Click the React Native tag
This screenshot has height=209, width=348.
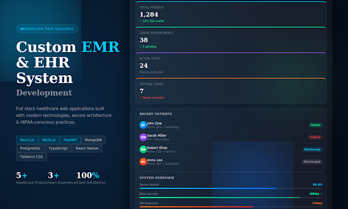(87, 148)
